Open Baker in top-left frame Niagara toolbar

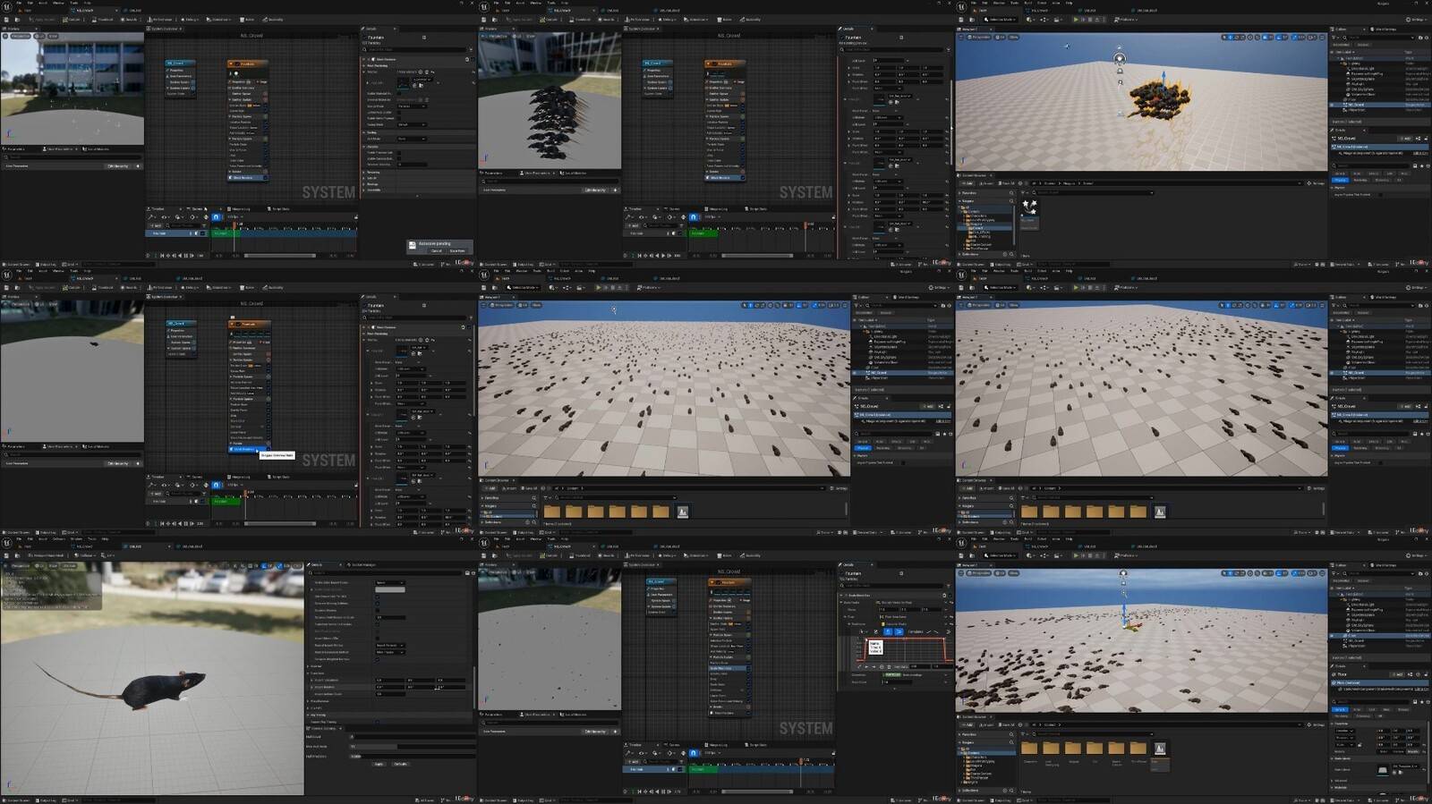point(246,20)
